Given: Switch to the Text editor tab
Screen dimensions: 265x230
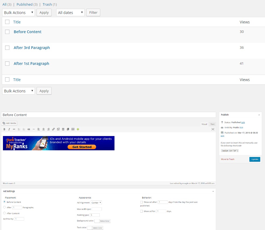Looking at the screenshot, I should coord(212,124).
